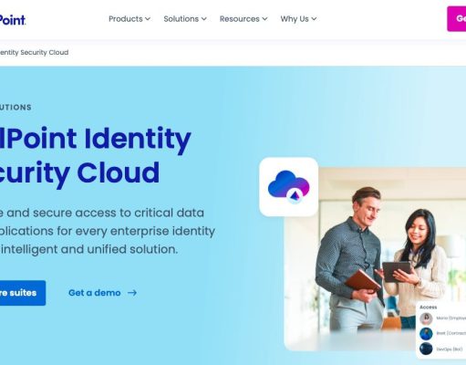Expand the Products chevron
Image resolution: width=466 pixels, height=365 pixels.
[148, 19]
